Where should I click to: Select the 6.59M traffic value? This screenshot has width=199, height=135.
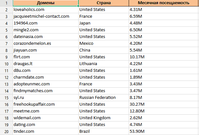click(x=164, y=16)
